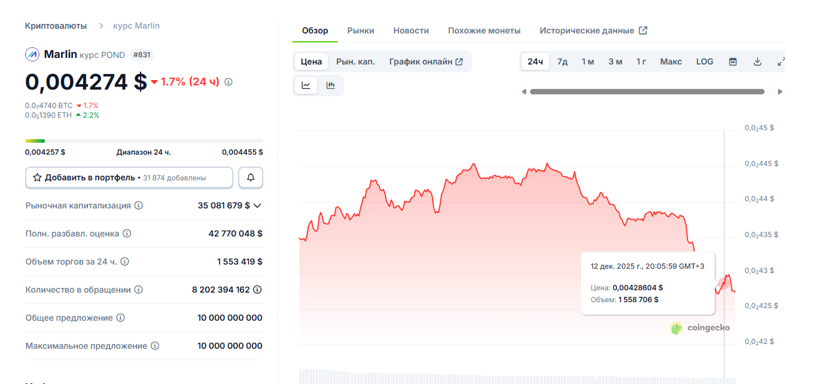This screenshot has width=825, height=384.
Task: Expand chart to fullscreen
Action: point(780,62)
